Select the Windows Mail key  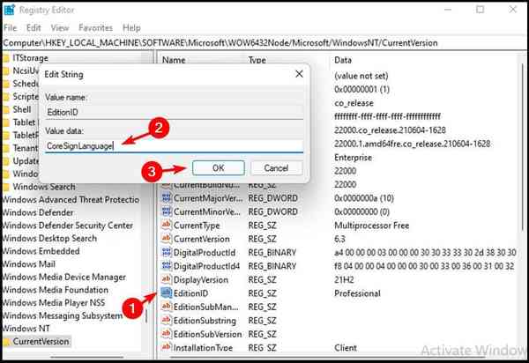click(x=29, y=264)
